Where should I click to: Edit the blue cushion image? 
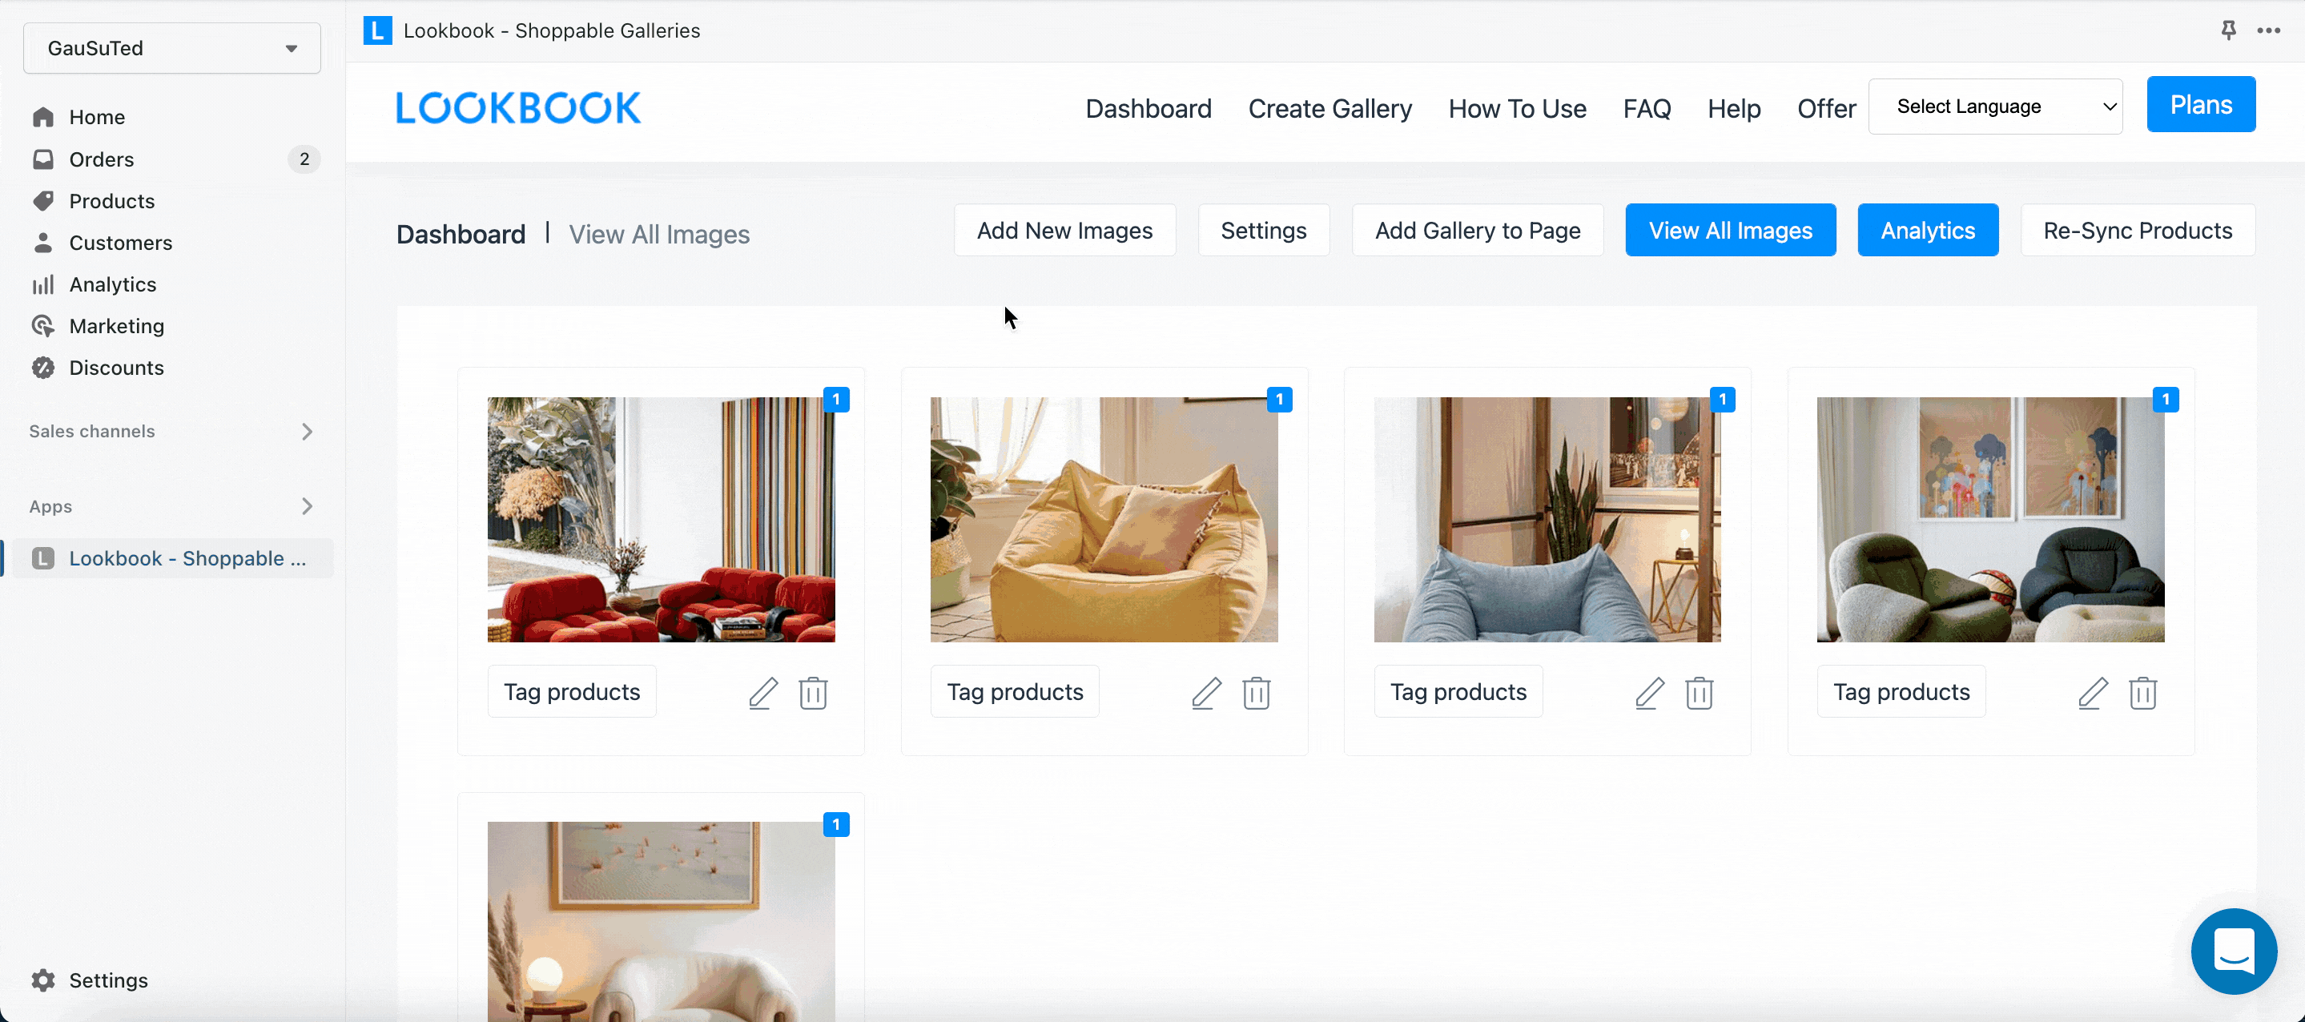(x=1649, y=693)
